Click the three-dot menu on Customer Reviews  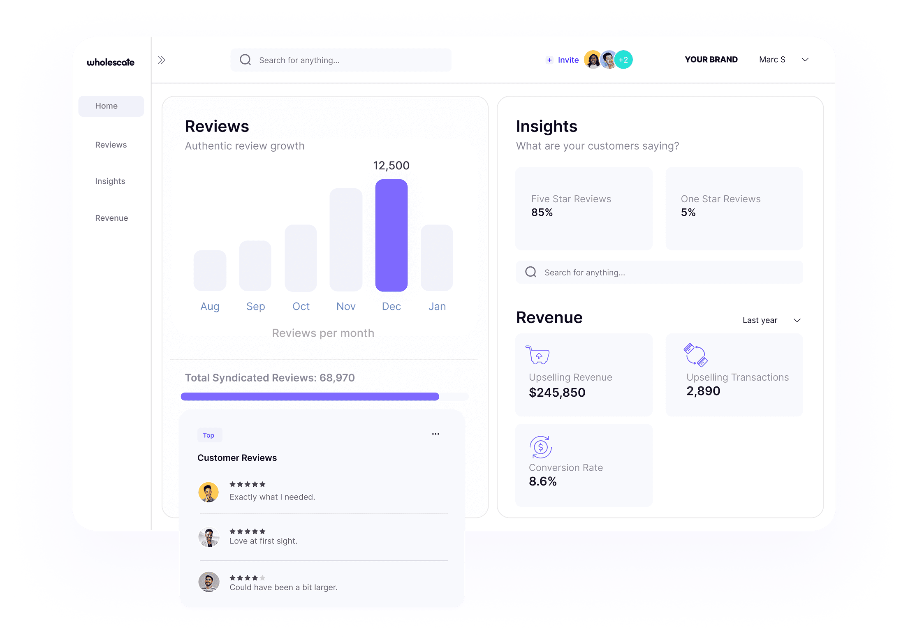[435, 434]
